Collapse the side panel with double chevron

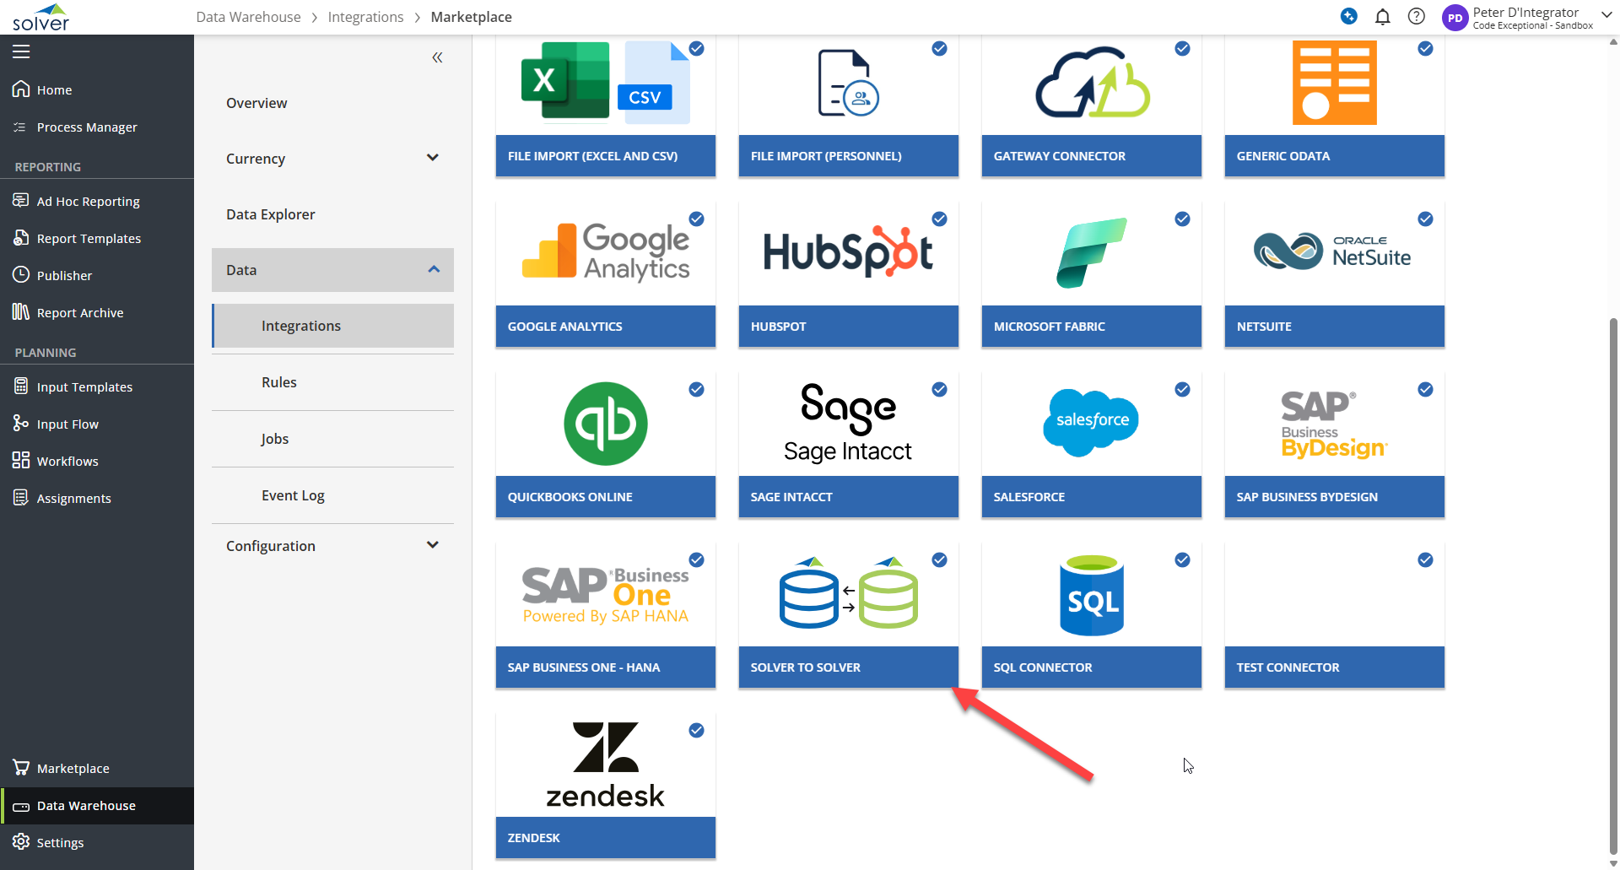tap(437, 57)
